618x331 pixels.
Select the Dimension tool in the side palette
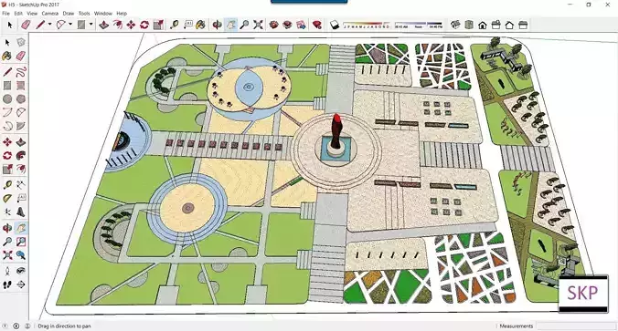point(21,184)
